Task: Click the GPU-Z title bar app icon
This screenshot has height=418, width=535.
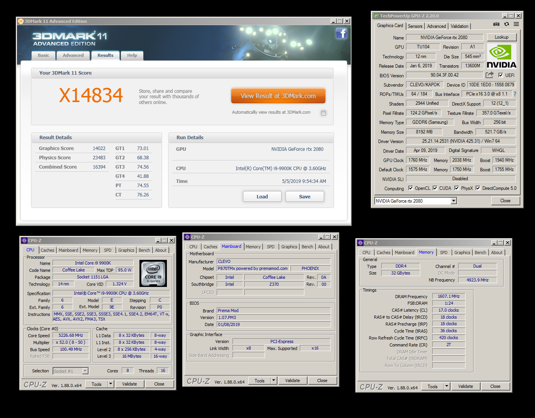Action: (376, 16)
